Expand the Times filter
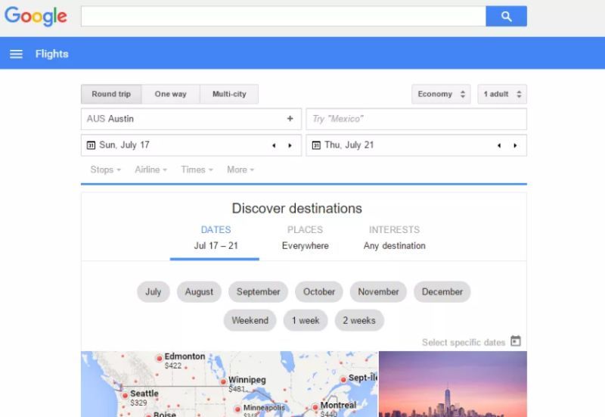The width and height of the screenshot is (605, 417). 197,170
